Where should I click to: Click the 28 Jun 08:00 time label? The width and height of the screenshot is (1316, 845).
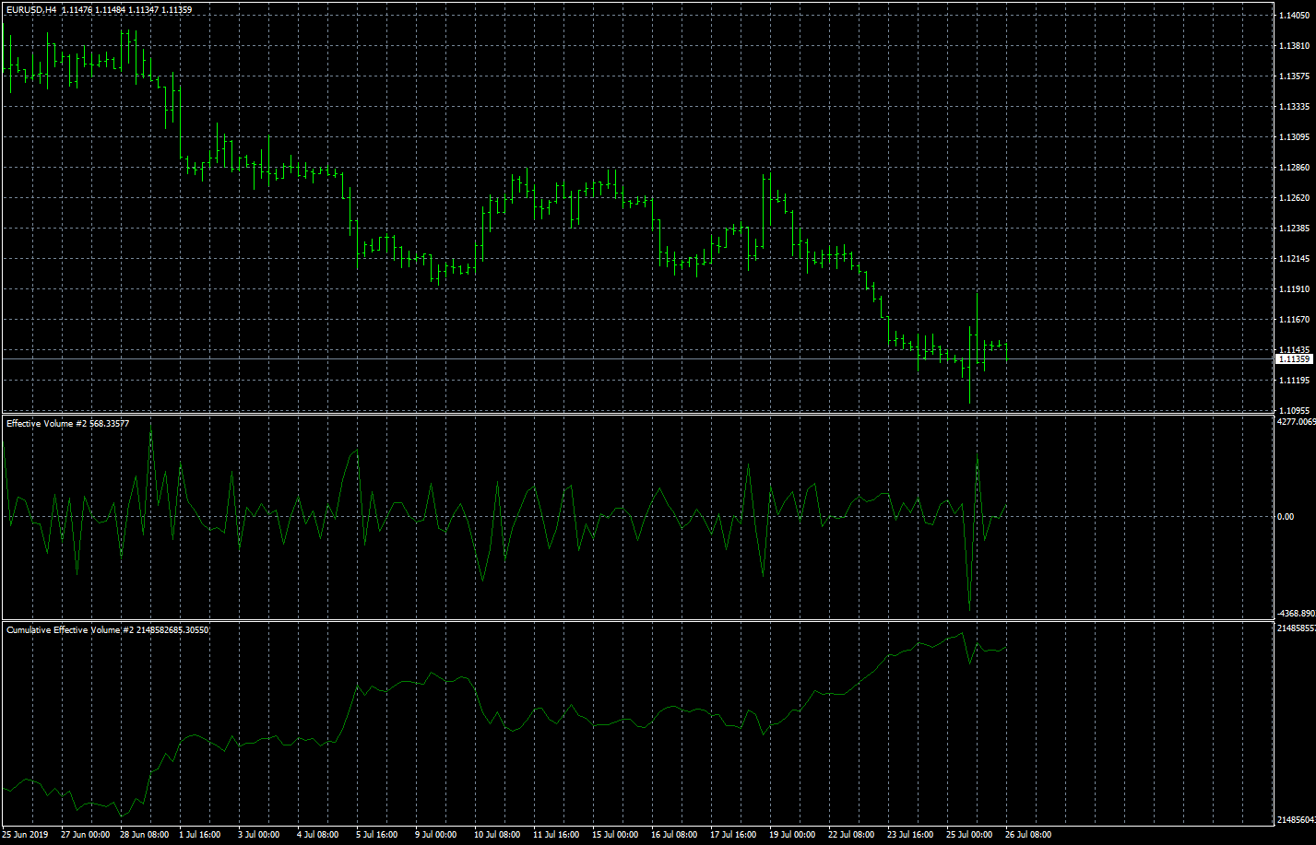pyautogui.click(x=145, y=835)
